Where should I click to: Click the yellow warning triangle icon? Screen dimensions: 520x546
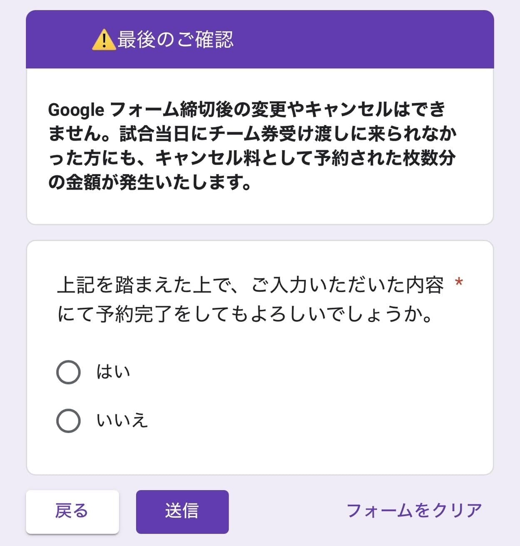click(104, 40)
